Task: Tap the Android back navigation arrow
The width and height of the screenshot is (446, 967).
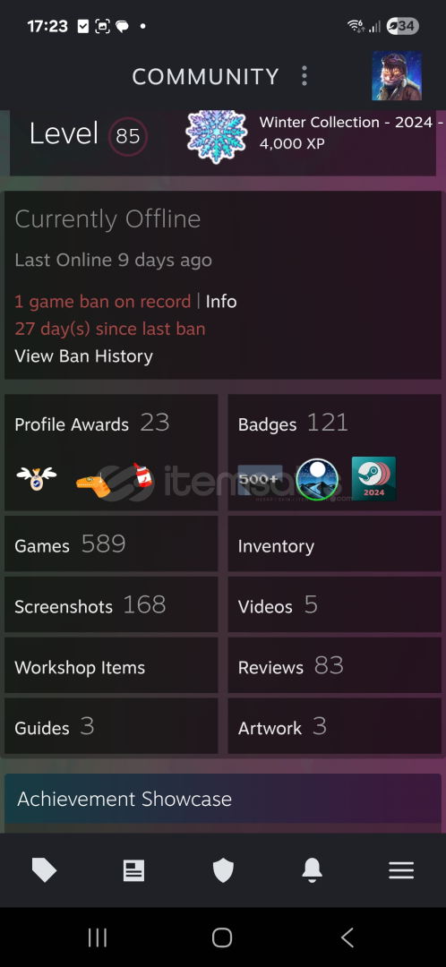Action: pyautogui.click(x=347, y=937)
